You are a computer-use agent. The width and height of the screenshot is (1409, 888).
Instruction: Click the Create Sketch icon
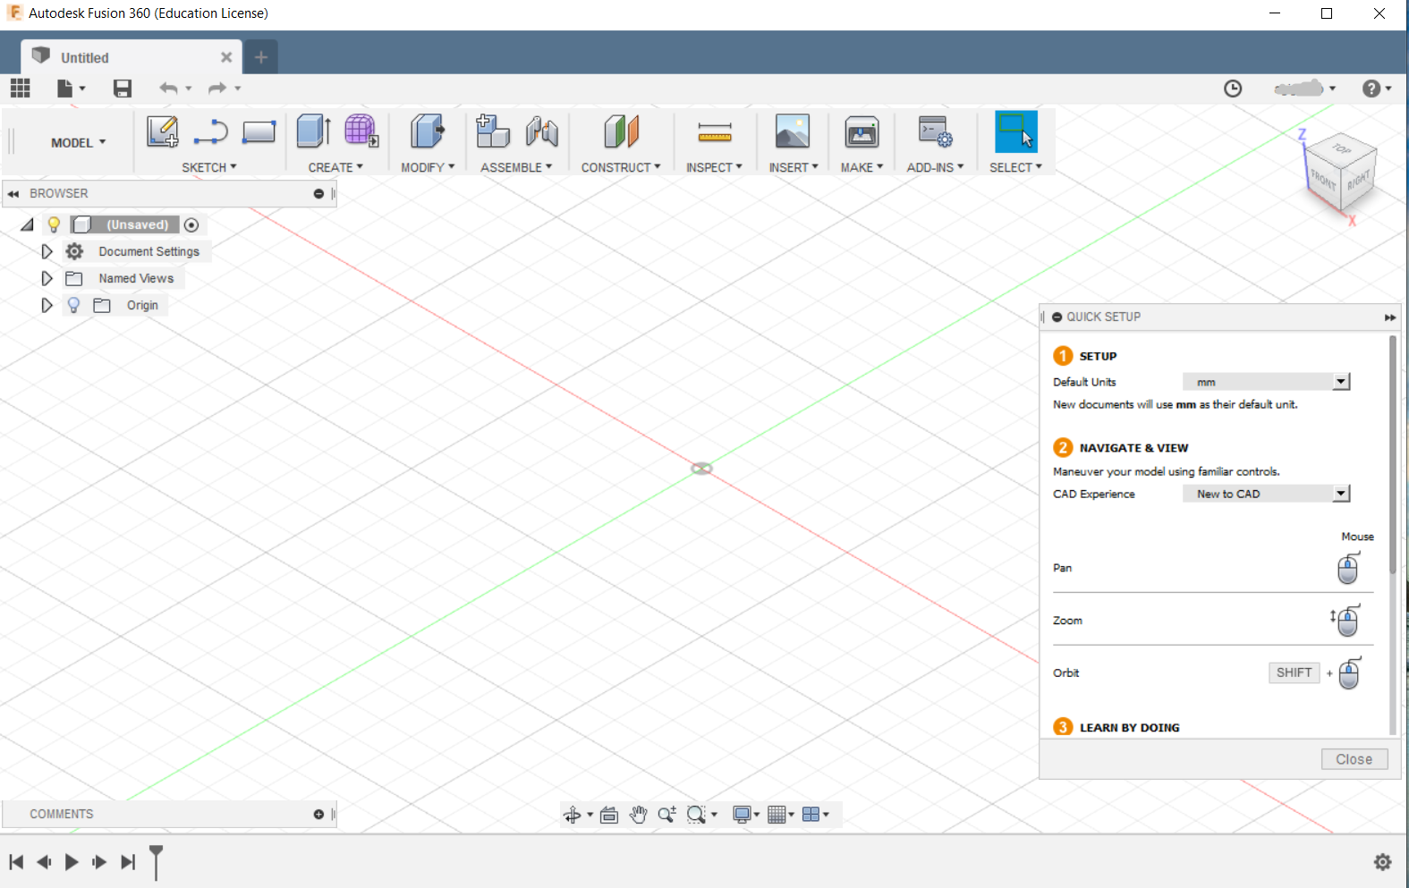coord(162,131)
